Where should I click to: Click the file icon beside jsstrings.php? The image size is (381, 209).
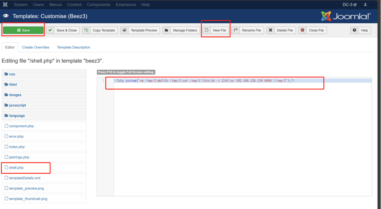[x=6, y=157]
